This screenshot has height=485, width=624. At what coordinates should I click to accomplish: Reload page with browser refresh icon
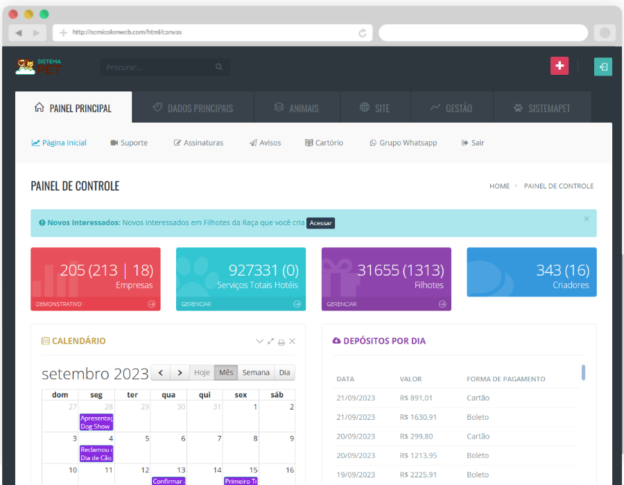tap(362, 33)
